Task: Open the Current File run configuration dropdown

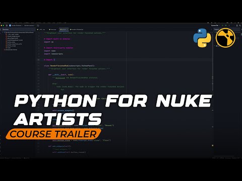Action: pyautogui.click(x=215, y=26)
